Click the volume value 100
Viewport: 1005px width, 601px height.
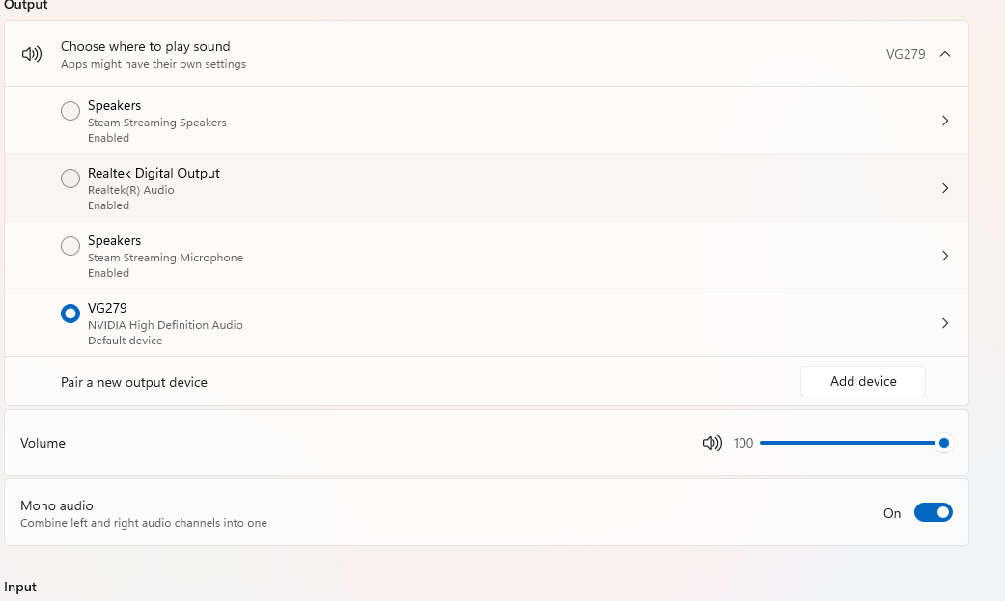click(x=742, y=444)
